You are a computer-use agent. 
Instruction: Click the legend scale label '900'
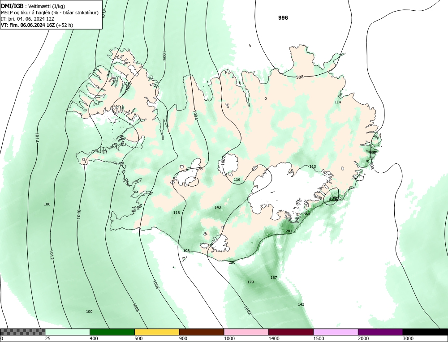pos(183,339)
